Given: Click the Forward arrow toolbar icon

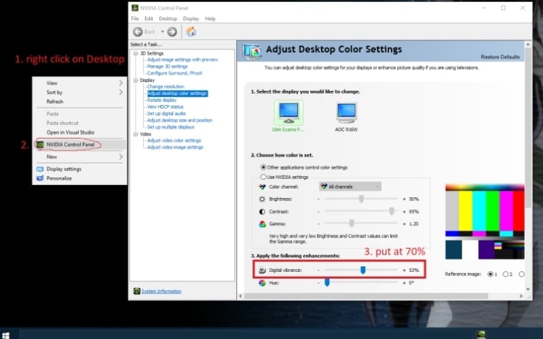Looking at the screenshot, I should (x=172, y=32).
